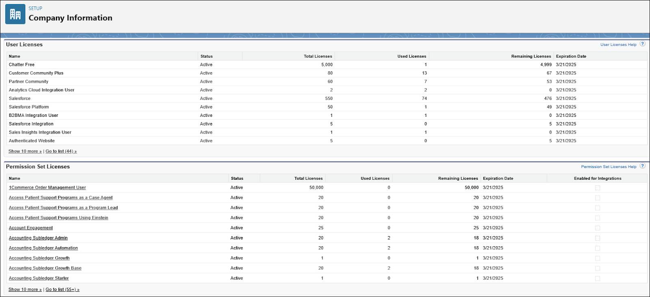Select the Sales Insights Integration User name
This screenshot has width=650, height=297.
(x=40, y=133)
